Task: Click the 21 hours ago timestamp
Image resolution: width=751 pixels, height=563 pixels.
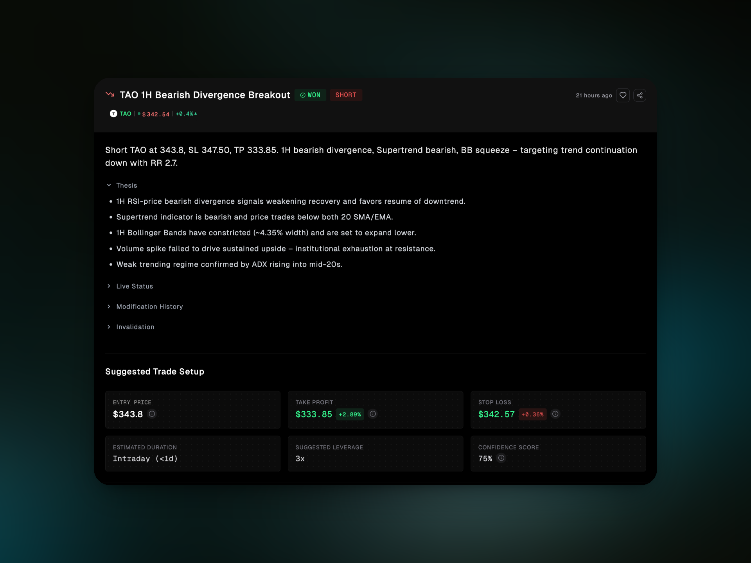Action: point(594,95)
